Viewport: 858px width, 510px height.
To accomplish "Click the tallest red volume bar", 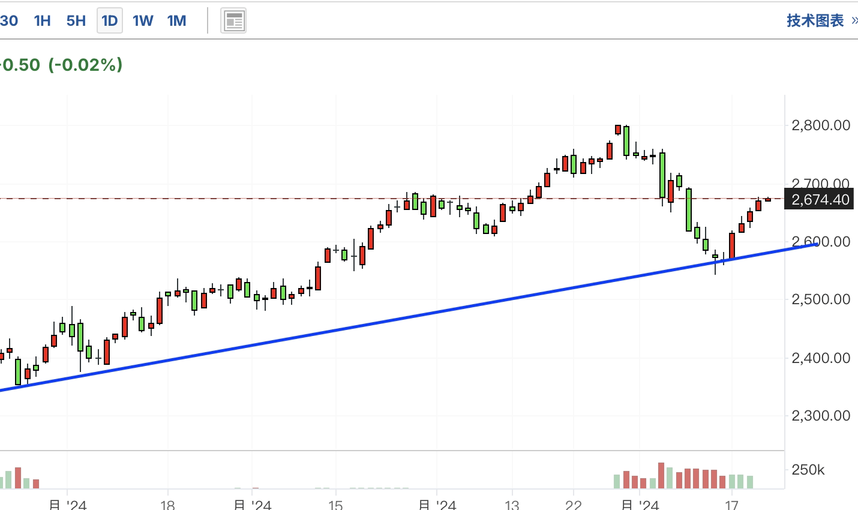I will [661, 475].
